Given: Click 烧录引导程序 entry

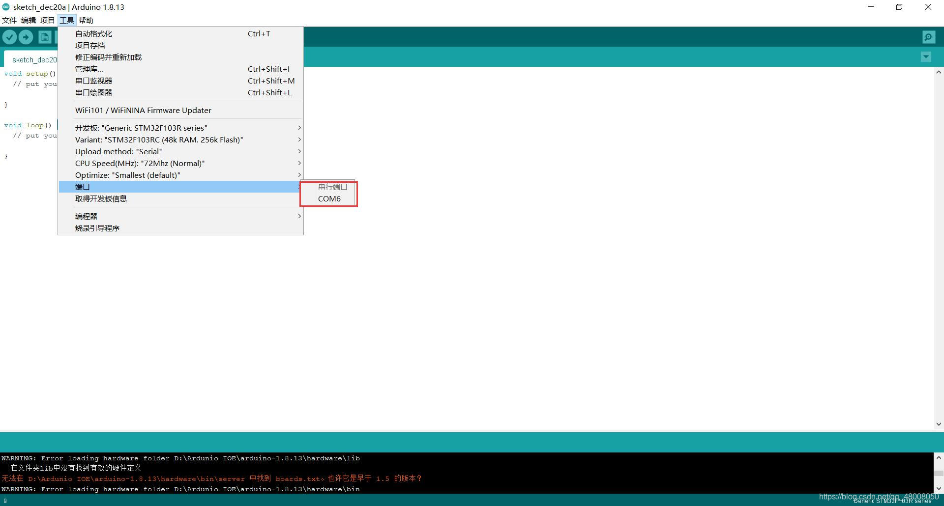Looking at the screenshot, I should click(x=180, y=228).
